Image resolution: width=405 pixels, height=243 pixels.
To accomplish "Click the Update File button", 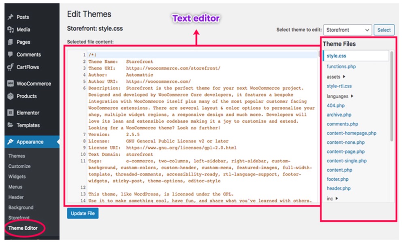I will click(x=83, y=213).
